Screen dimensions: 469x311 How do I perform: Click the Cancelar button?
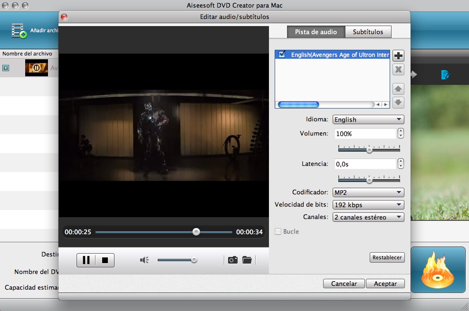[x=344, y=284]
